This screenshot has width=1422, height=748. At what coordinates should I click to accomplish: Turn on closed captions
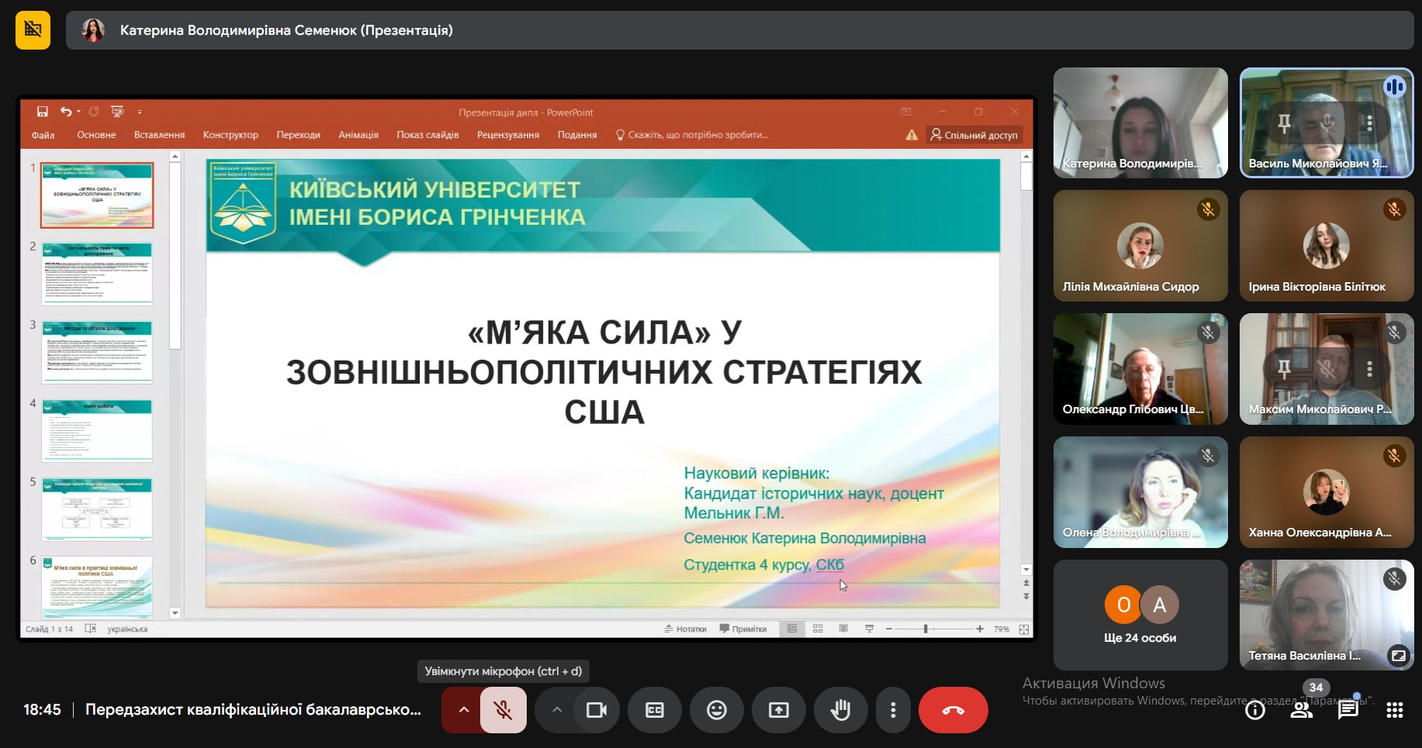[x=655, y=710]
